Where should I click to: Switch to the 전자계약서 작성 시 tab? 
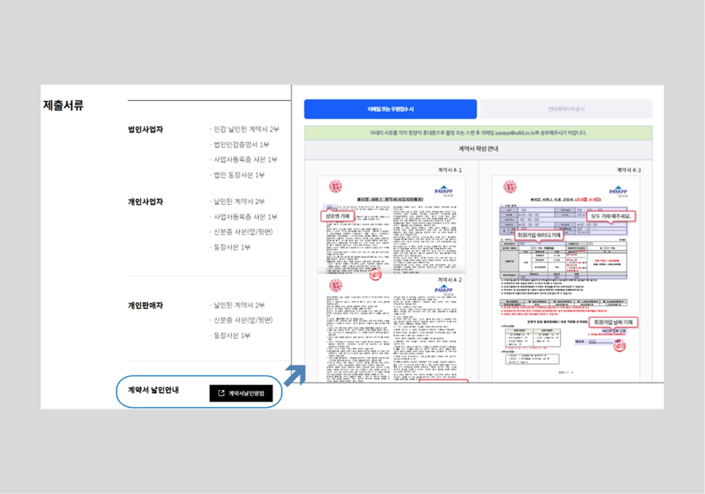coord(566,109)
